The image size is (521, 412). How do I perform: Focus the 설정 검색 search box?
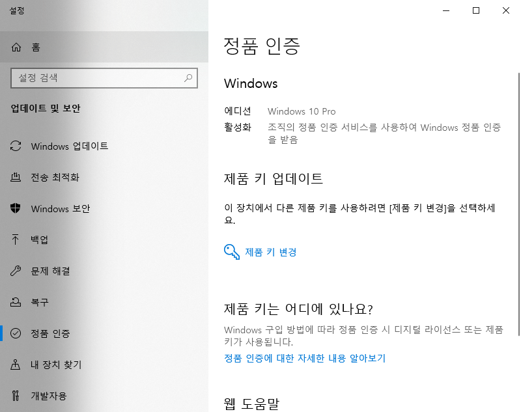[x=104, y=78]
